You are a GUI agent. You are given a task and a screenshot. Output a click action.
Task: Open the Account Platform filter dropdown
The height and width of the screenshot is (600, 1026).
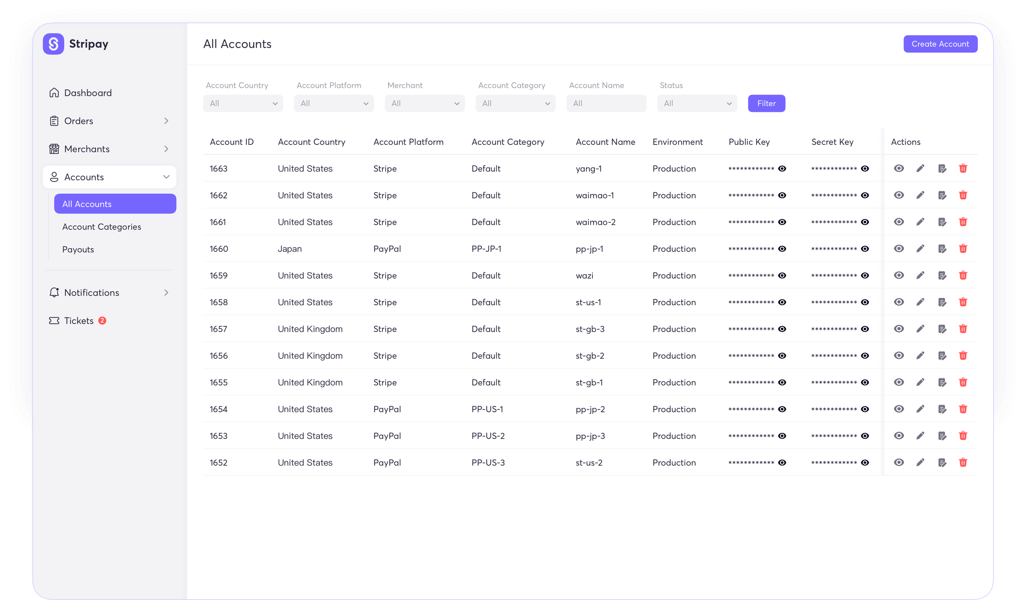334,103
